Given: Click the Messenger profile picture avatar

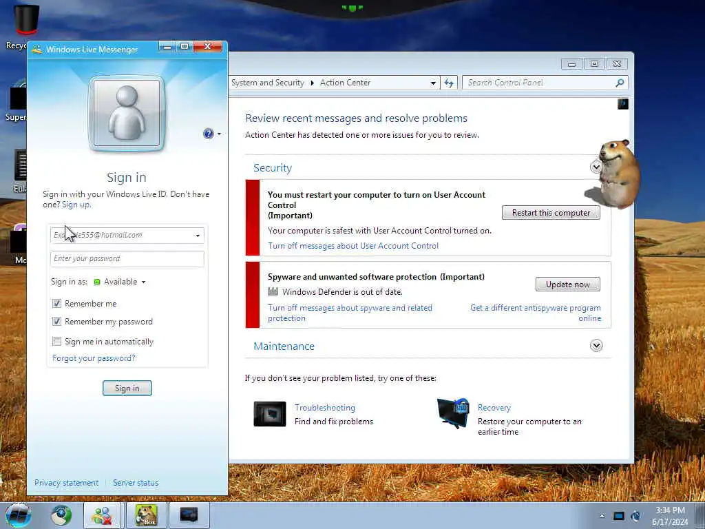Looking at the screenshot, I should click(127, 113).
